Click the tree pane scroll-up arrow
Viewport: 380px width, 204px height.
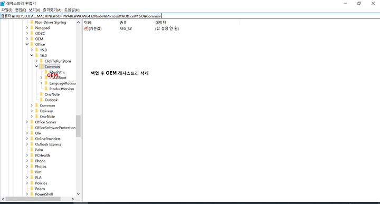point(78,22)
